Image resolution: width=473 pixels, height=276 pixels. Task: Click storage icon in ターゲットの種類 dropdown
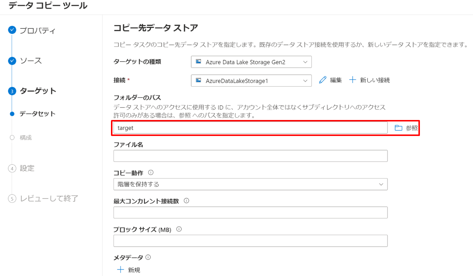(199, 62)
